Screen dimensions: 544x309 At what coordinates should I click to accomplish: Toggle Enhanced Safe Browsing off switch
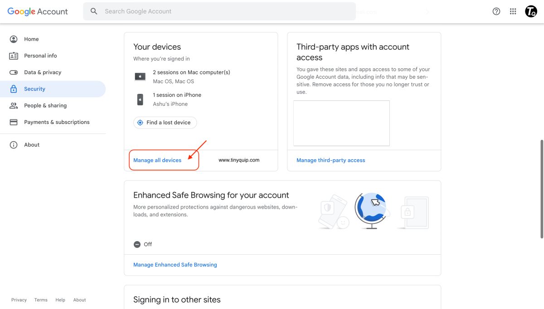[137, 244]
